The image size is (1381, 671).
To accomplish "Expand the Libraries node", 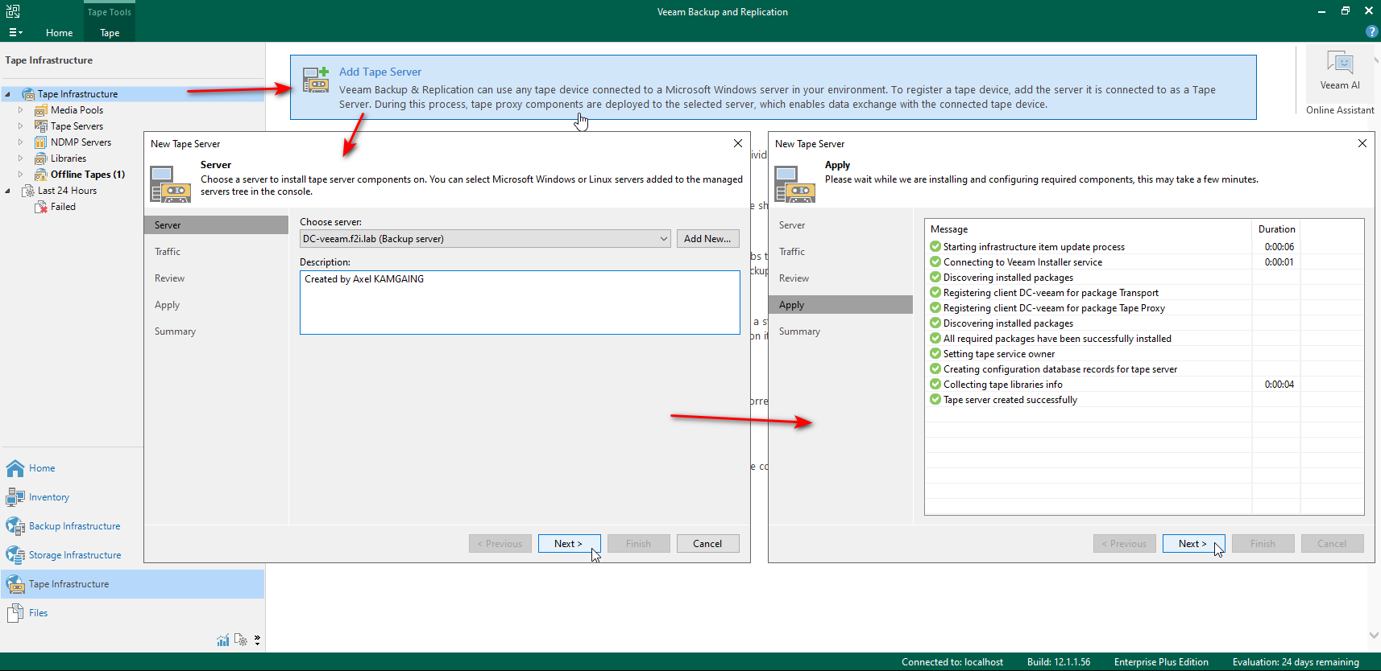I will (x=21, y=158).
